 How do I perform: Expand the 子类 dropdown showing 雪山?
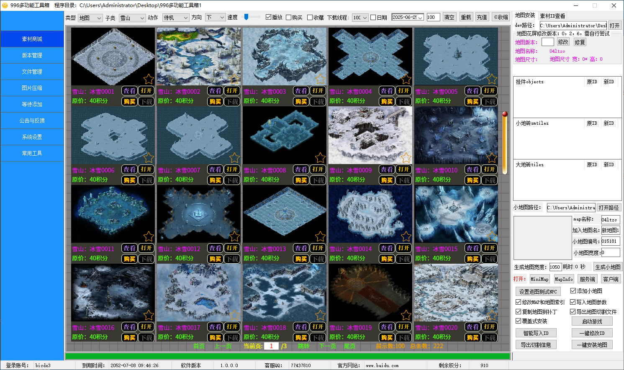coord(132,18)
